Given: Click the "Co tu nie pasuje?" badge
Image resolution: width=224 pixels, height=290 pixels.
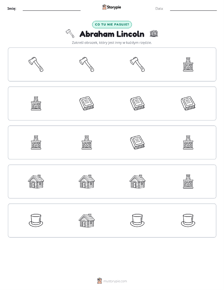Looking at the screenshot, I should [112, 25].
